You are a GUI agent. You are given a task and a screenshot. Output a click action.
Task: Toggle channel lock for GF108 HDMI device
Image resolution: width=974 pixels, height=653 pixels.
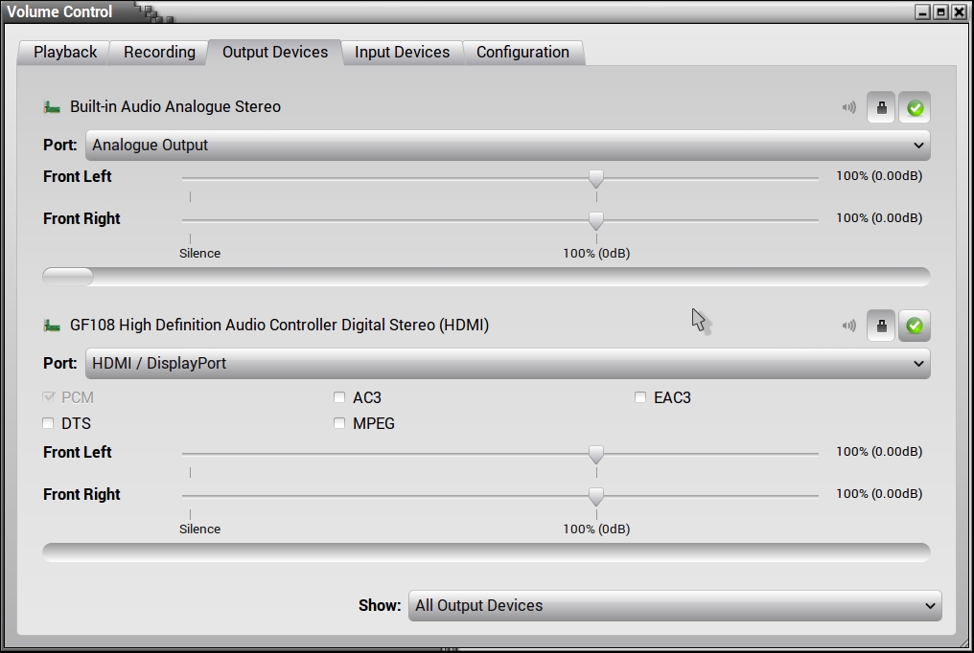881,326
